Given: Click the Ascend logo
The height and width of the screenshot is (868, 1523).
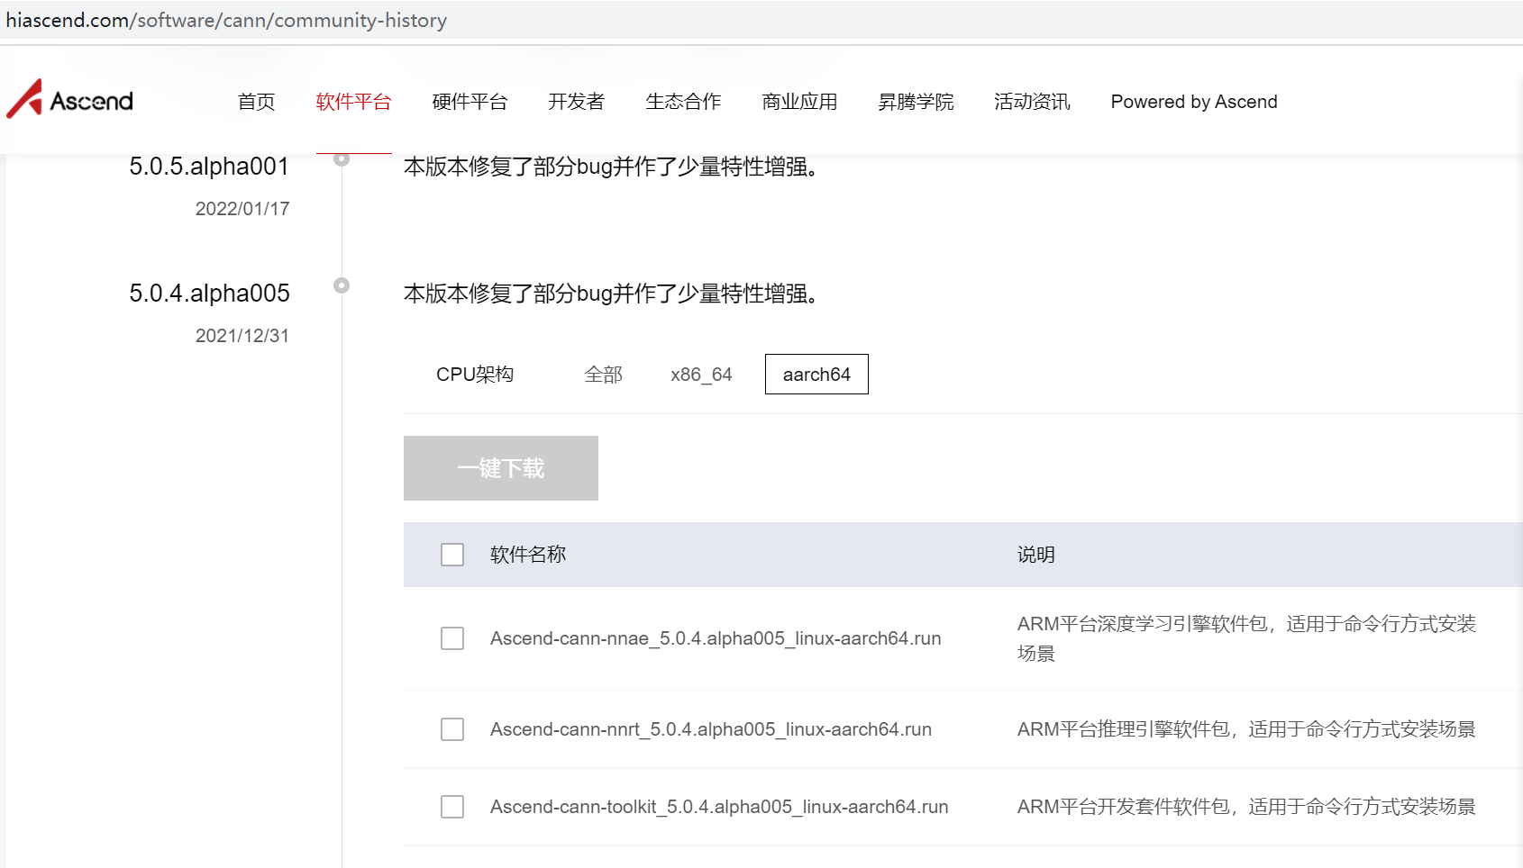Looking at the screenshot, I should 70,100.
